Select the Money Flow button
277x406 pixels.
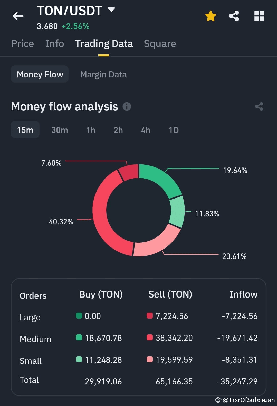pos(40,74)
